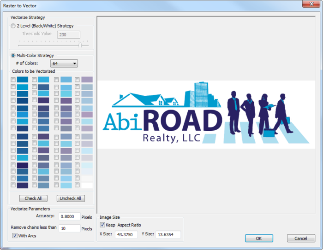Tick the checkbox in first row, fourth color column

(77, 80)
